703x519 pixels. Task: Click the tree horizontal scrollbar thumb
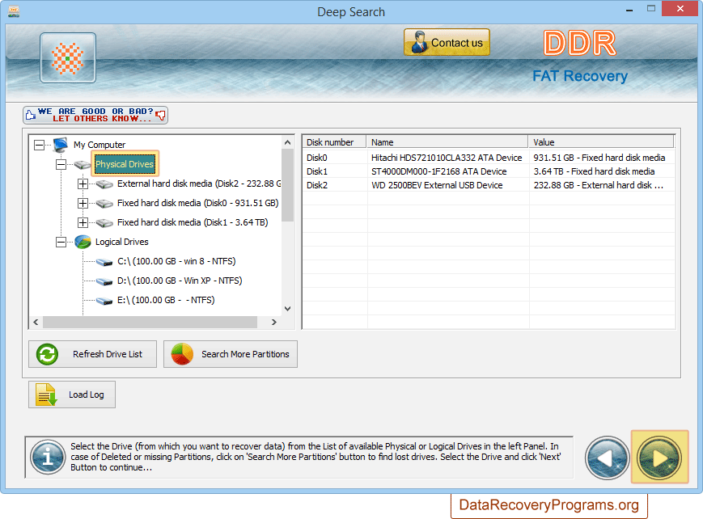(x=150, y=322)
